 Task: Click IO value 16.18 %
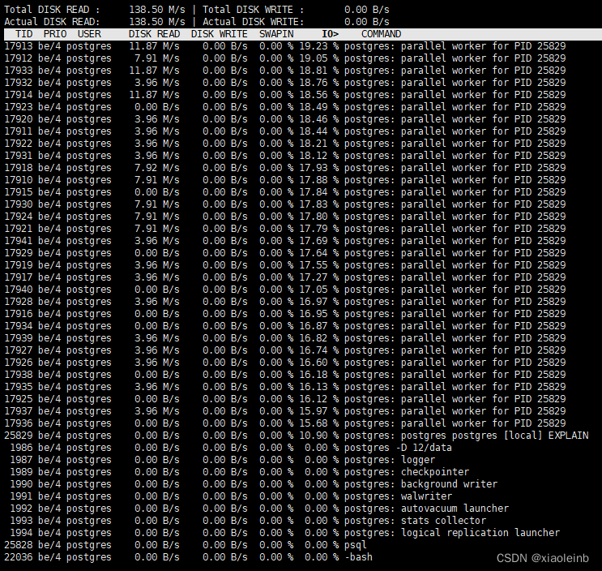coord(319,375)
